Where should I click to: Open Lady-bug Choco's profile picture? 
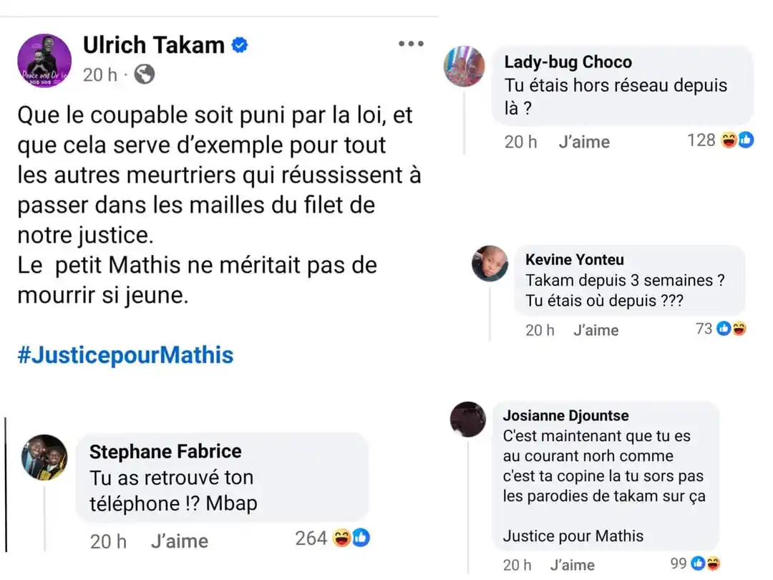tap(465, 67)
